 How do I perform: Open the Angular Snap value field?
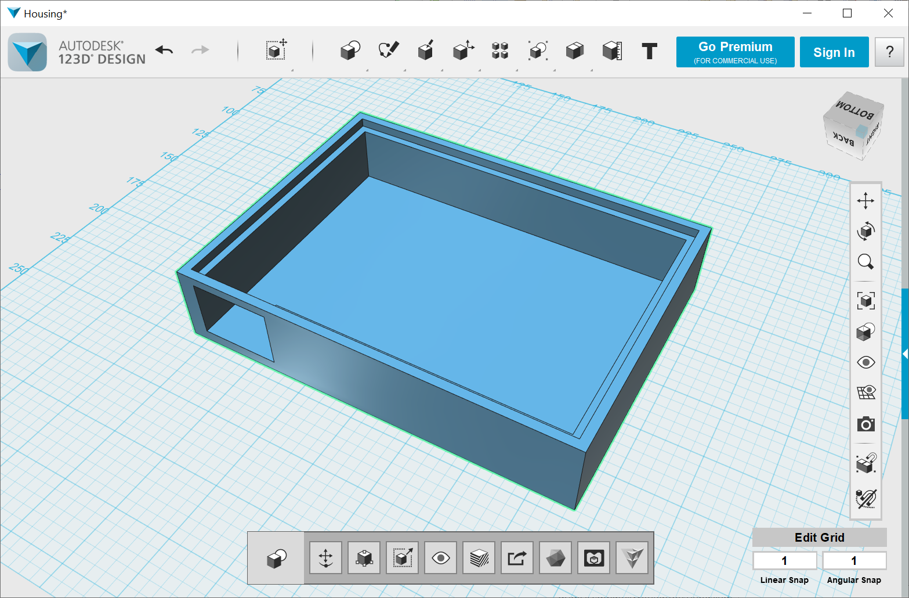(854, 561)
